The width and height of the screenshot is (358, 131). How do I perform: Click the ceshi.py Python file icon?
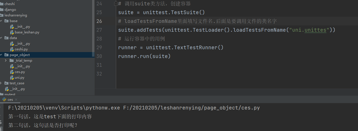(12, 49)
